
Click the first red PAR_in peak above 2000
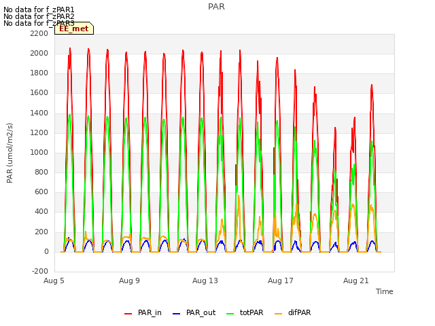click(x=70, y=50)
